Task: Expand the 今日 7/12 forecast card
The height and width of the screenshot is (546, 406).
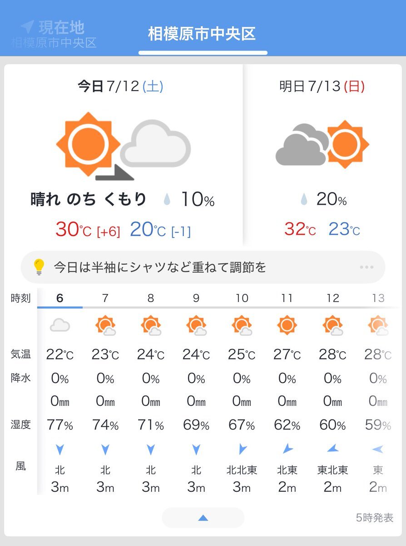Action: pyautogui.click(x=123, y=155)
